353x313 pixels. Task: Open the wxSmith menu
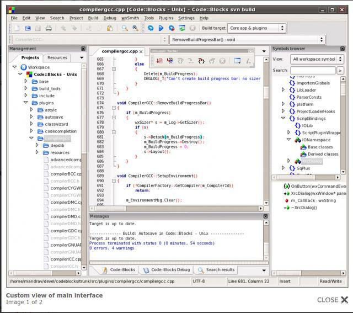(x=130, y=18)
